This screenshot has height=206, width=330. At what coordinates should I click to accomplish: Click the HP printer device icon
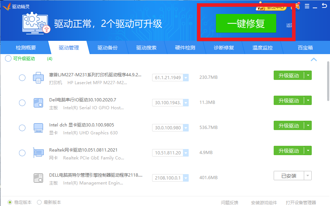tap(38, 78)
